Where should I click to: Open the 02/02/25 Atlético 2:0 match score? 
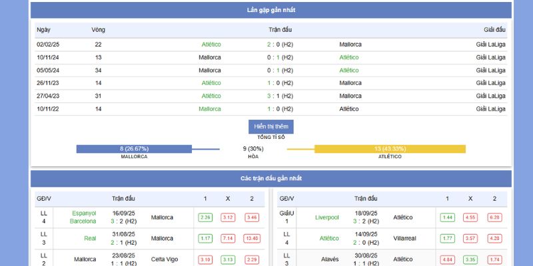280,45
